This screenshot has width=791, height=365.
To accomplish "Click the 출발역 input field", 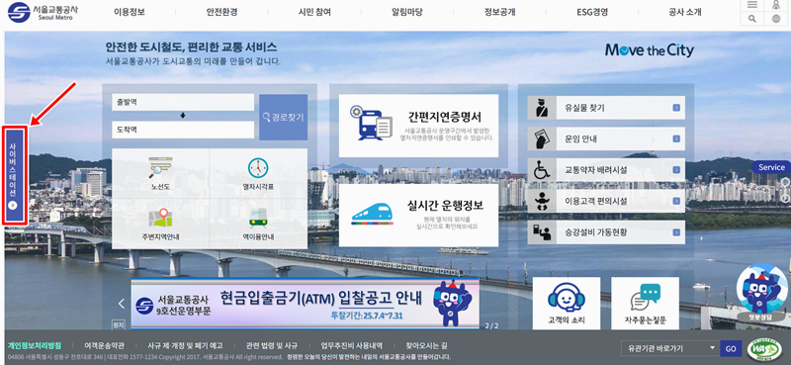I will tap(183, 102).
